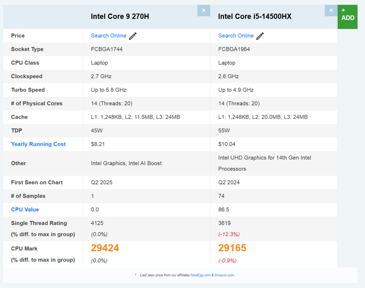Click the First Seen on Chart label
The image size is (365, 288).
pos(37,182)
